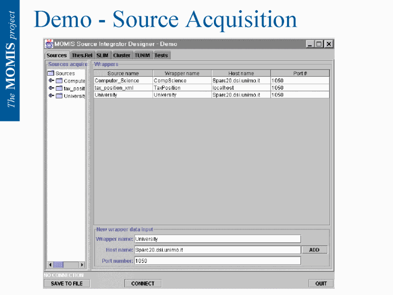Go to the Cluster tab
Image resolution: width=393 pixels, height=295 pixels.
click(122, 55)
